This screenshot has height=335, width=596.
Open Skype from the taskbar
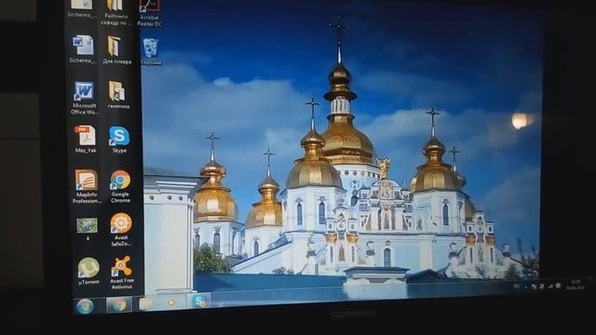(198, 301)
